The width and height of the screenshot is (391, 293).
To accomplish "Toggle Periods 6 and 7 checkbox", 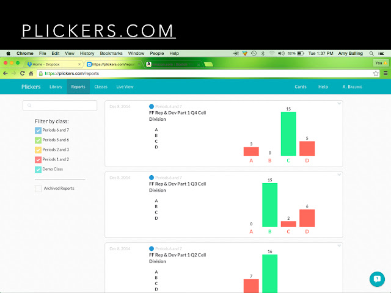I will 38,130.
